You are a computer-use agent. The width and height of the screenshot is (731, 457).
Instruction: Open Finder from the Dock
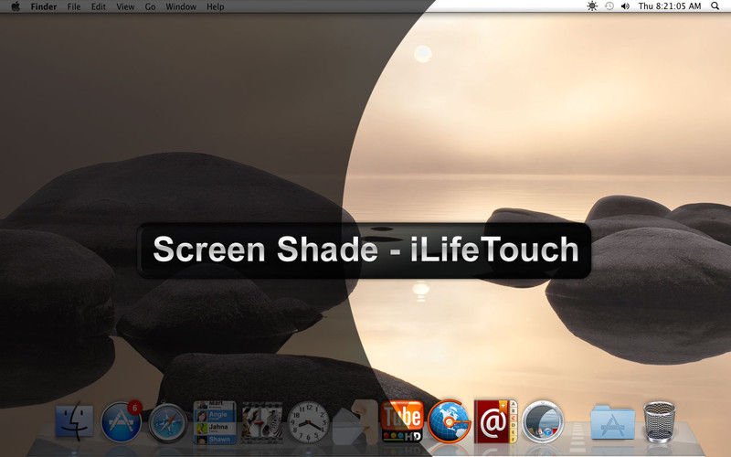[x=74, y=421]
